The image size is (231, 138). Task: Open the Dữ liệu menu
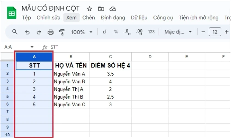139,18
